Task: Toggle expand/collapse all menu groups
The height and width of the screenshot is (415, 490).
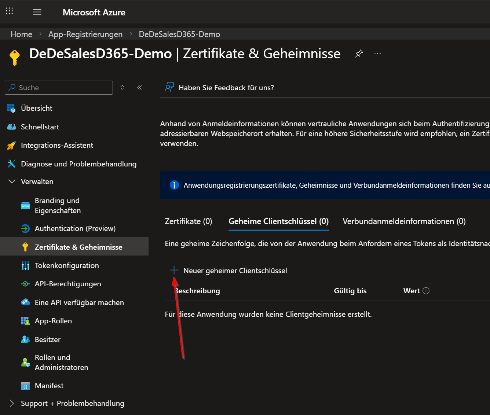Action: [122, 87]
